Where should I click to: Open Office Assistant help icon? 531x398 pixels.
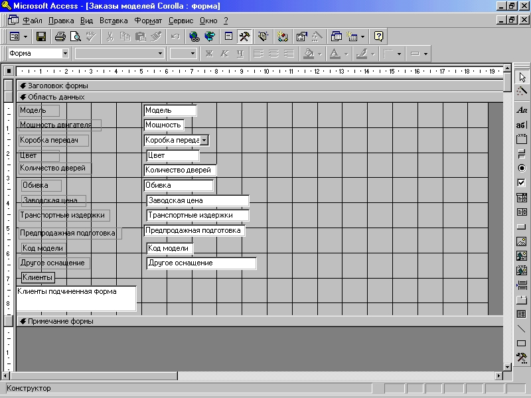point(378,36)
